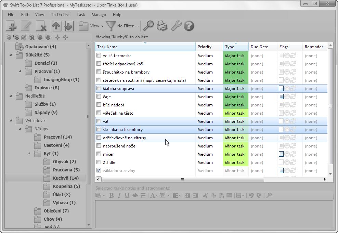This screenshot has width=338, height=233.
Task: Click the notes flag icon for mixer
Action: [x=281, y=154]
